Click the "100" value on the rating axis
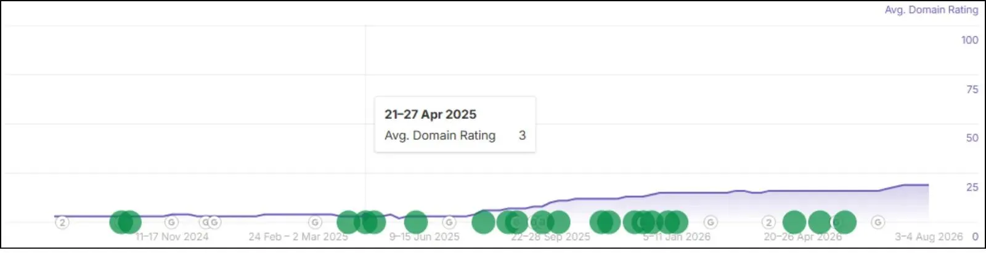This screenshot has width=986, height=253. (969, 40)
